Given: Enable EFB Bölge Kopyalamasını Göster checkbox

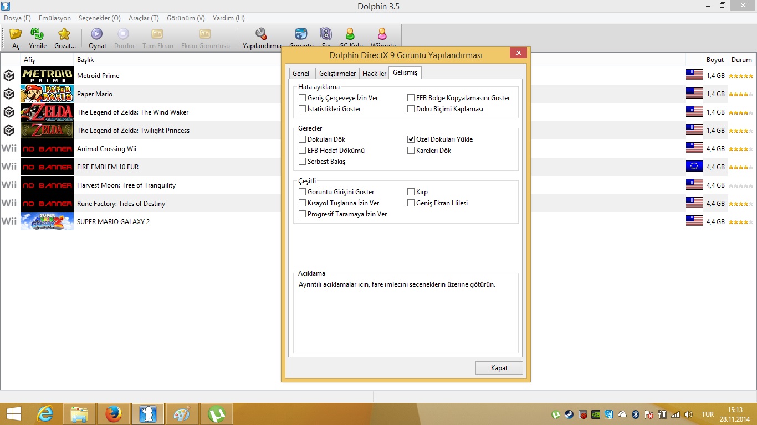Looking at the screenshot, I should [411, 98].
